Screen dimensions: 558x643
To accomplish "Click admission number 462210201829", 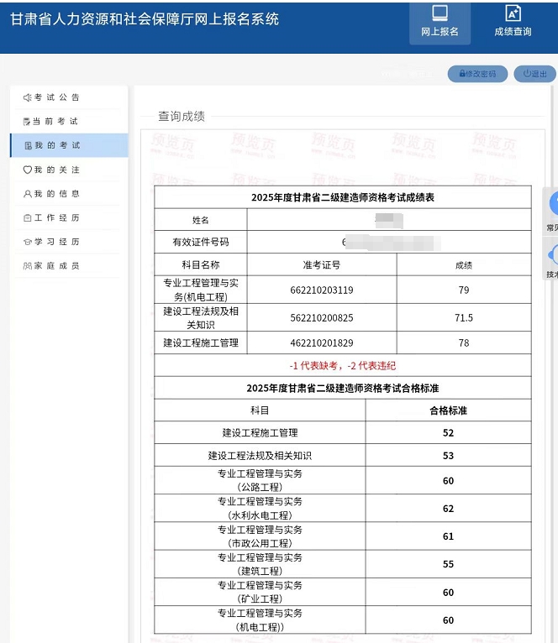I will tap(322, 342).
